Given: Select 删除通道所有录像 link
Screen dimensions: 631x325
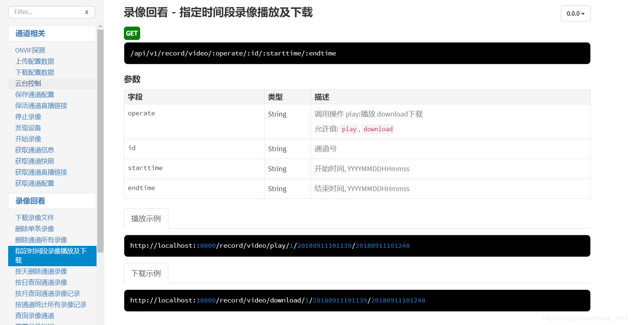Looking at the screenshot, I should pos(41,240).
